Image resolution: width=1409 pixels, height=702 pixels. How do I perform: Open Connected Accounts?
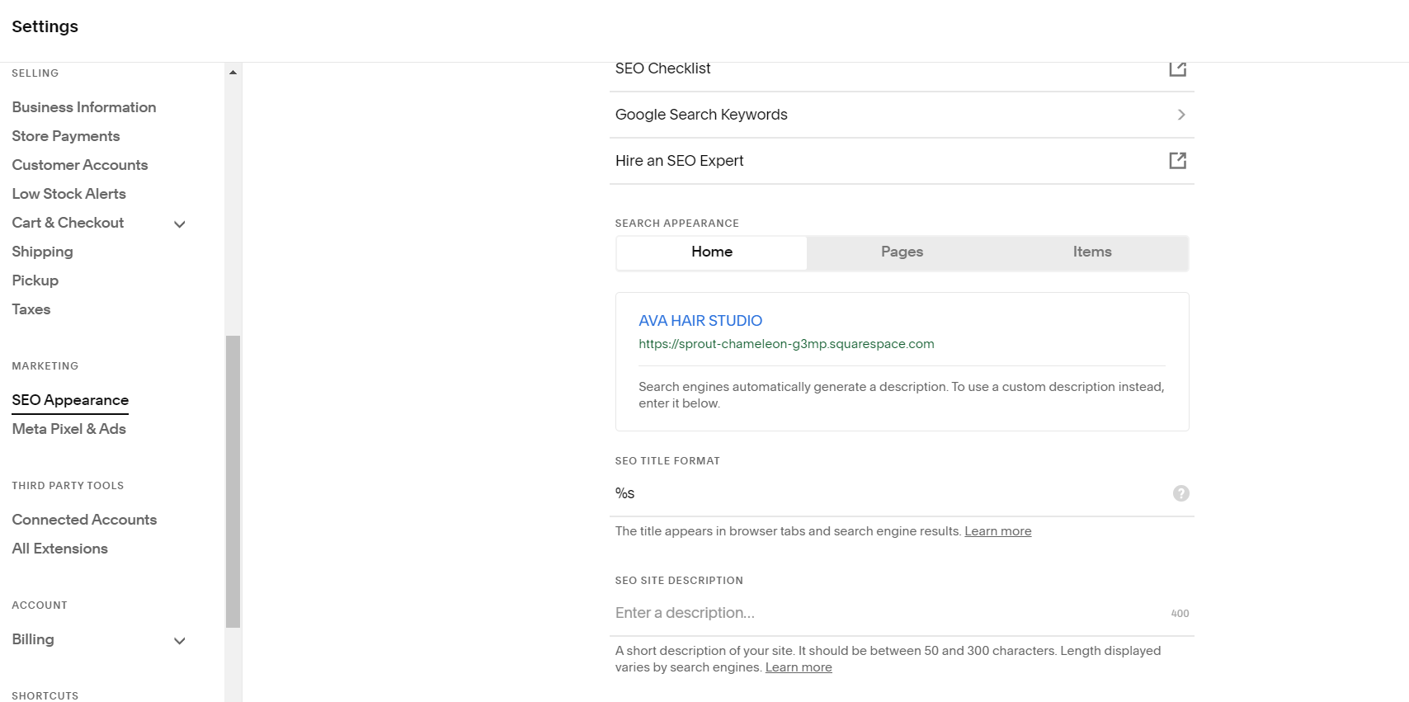[84, 520]
